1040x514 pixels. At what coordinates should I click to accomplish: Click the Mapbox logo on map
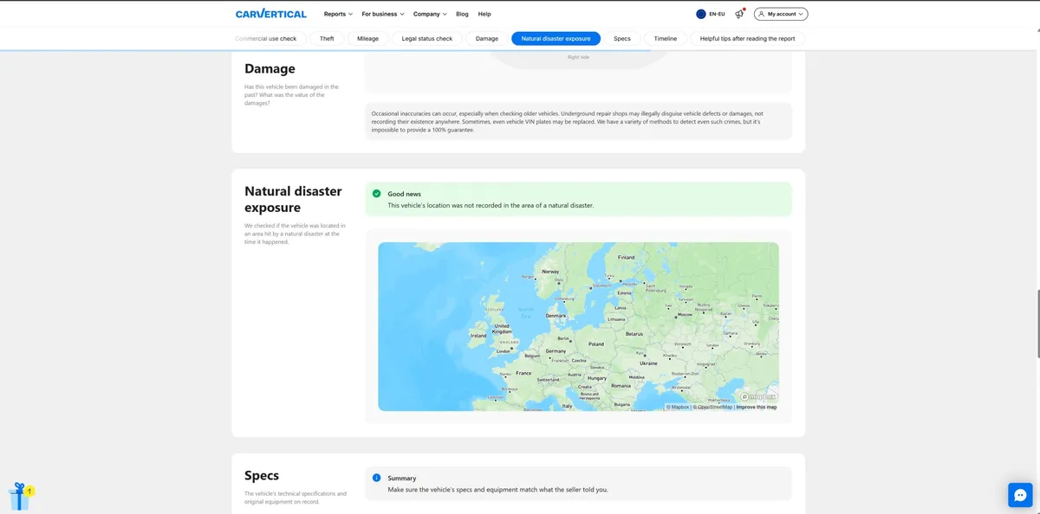(x=757, y=396)
